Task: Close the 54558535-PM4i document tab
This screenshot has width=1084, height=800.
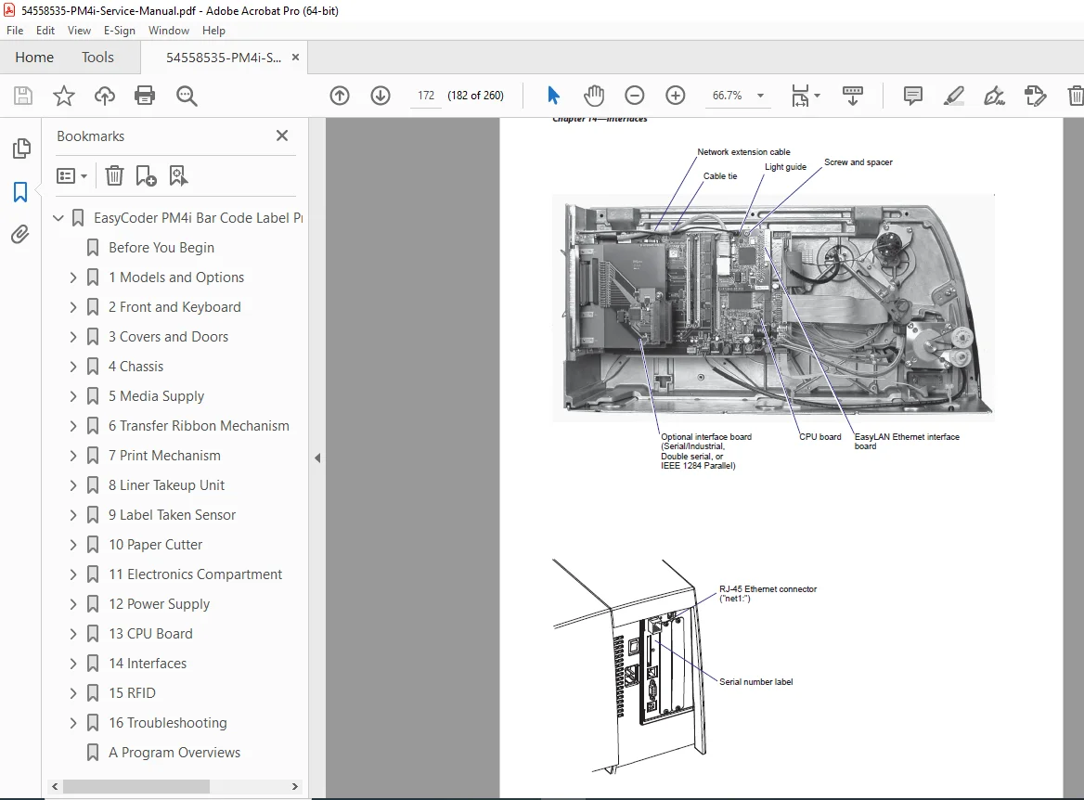Action: pyautogui.click(x=295, y=58)
